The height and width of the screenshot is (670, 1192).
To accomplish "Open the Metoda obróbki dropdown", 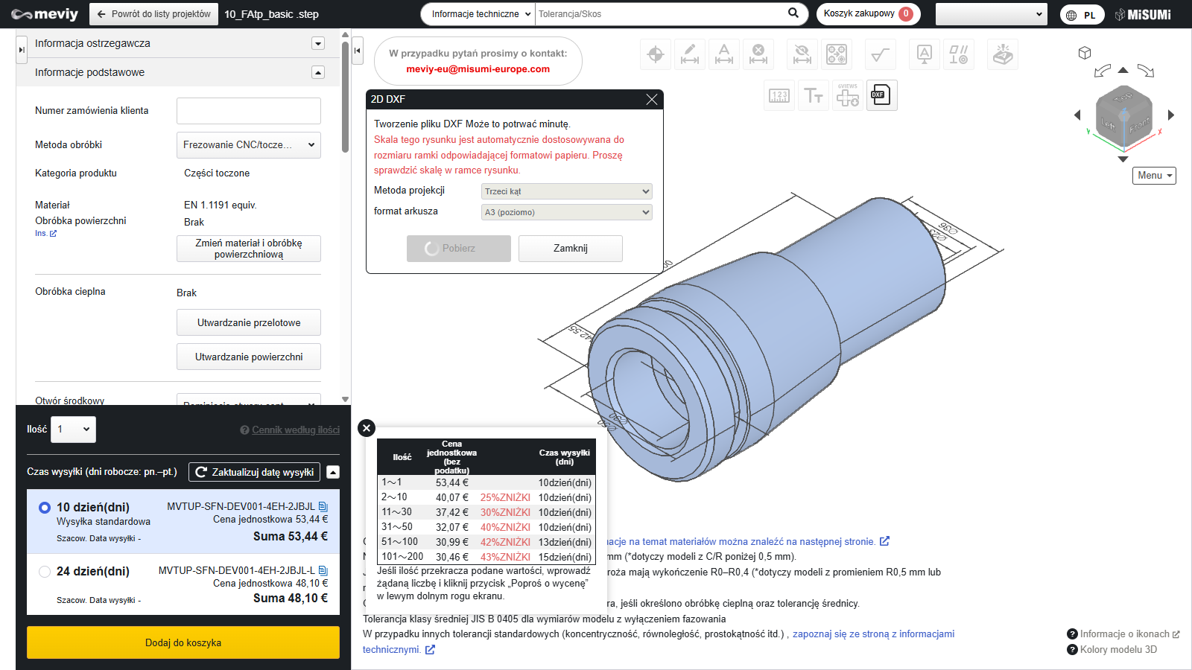I will click(248, 145).
